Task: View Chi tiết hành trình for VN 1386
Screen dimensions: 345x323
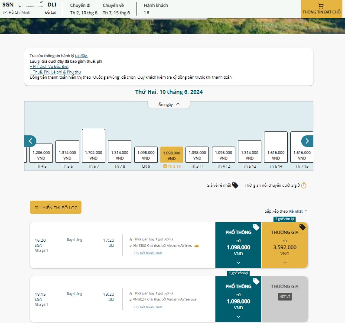Action: (148, 253)
